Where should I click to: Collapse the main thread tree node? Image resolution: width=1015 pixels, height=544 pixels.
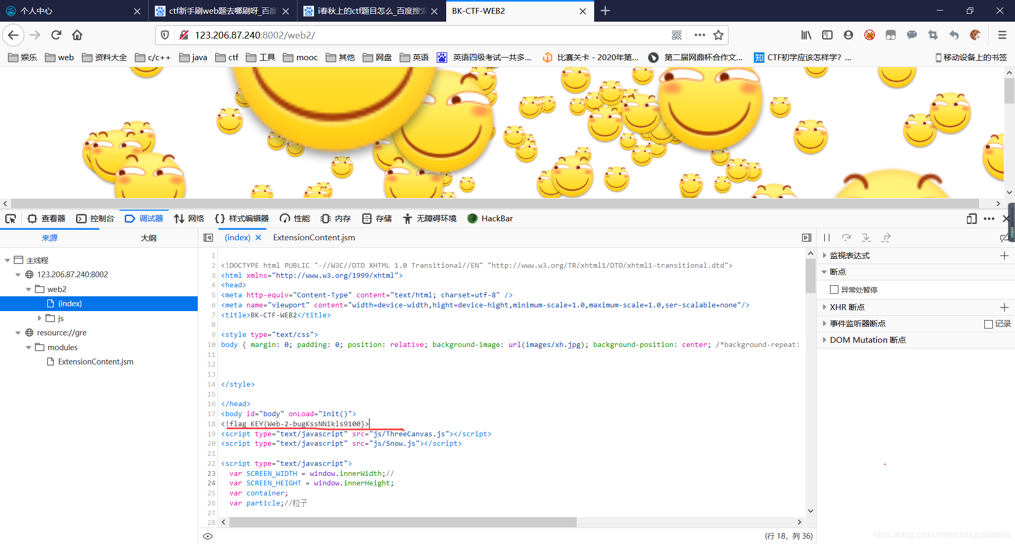[x=7, y=260]
